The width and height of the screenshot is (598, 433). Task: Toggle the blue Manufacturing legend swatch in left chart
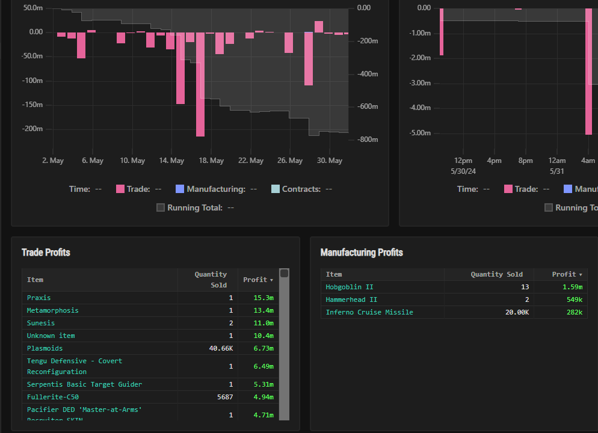tap(180, 189)
